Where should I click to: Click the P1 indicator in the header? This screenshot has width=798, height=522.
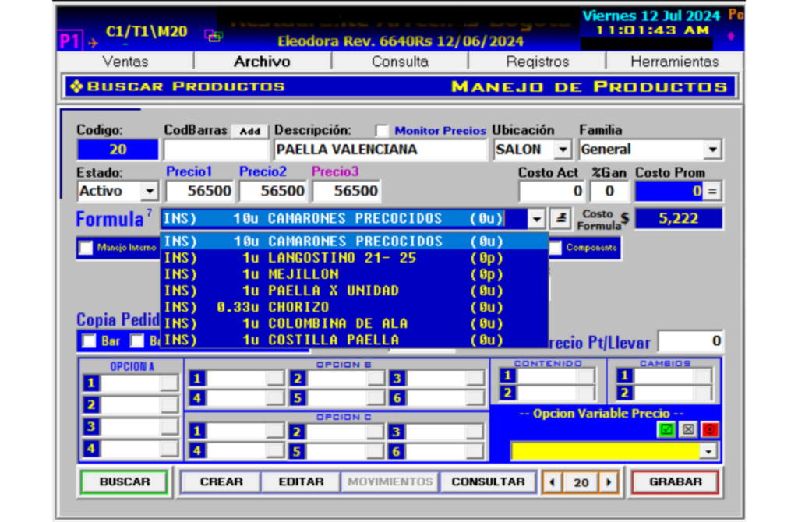pos(69,41)
